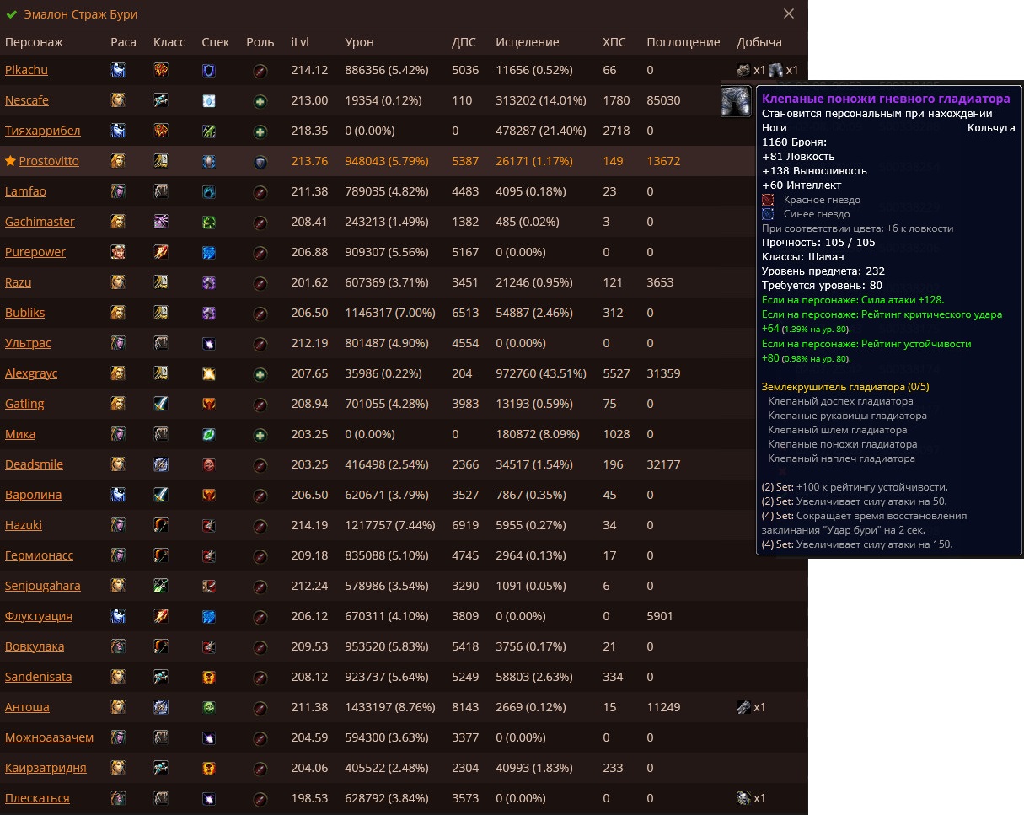Click the tank role icon for Prostovitto
Image resolution: width=1024 pixels, height=815 pixels.
(260, 161)
